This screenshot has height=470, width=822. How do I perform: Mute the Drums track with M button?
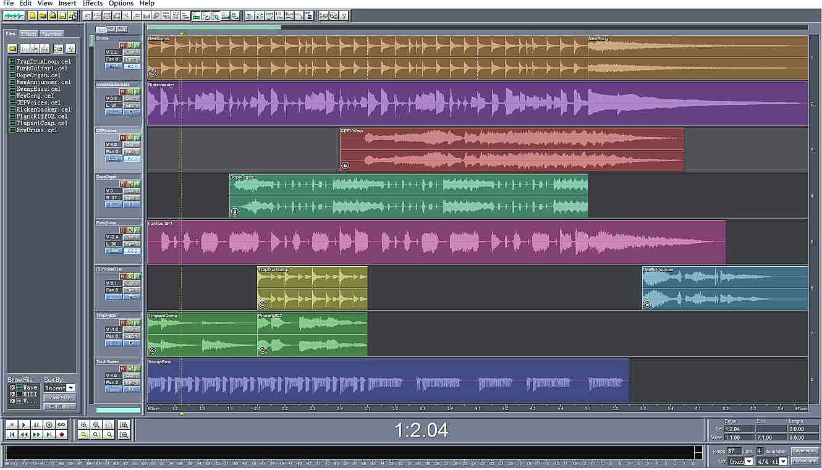point(137,46)
